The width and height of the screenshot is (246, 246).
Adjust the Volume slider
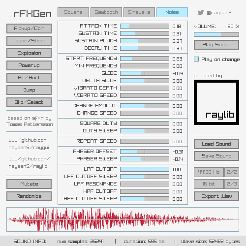coord(216,34)
